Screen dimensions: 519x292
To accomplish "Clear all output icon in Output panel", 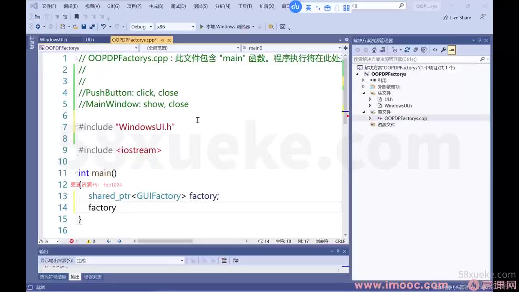I will coord(224,260).
